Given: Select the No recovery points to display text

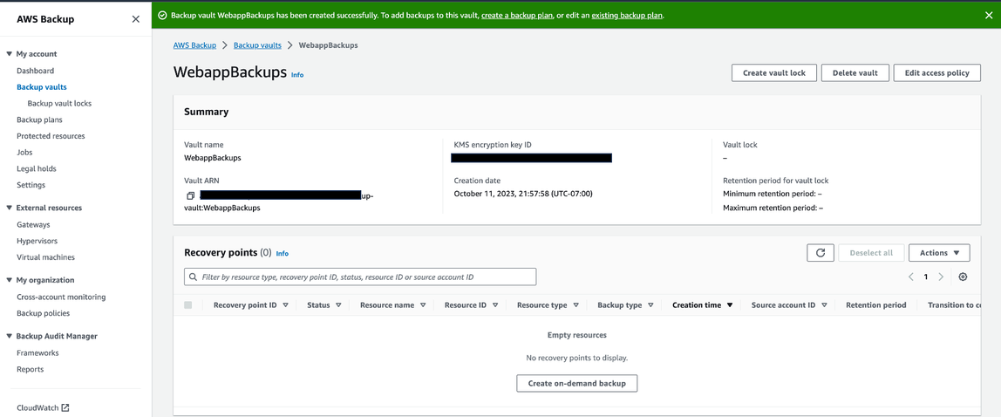Looking at the screenshot, I should point(577,359).
